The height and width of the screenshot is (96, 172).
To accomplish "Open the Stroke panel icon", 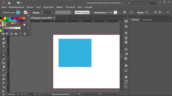I will [x=126, y=49].
